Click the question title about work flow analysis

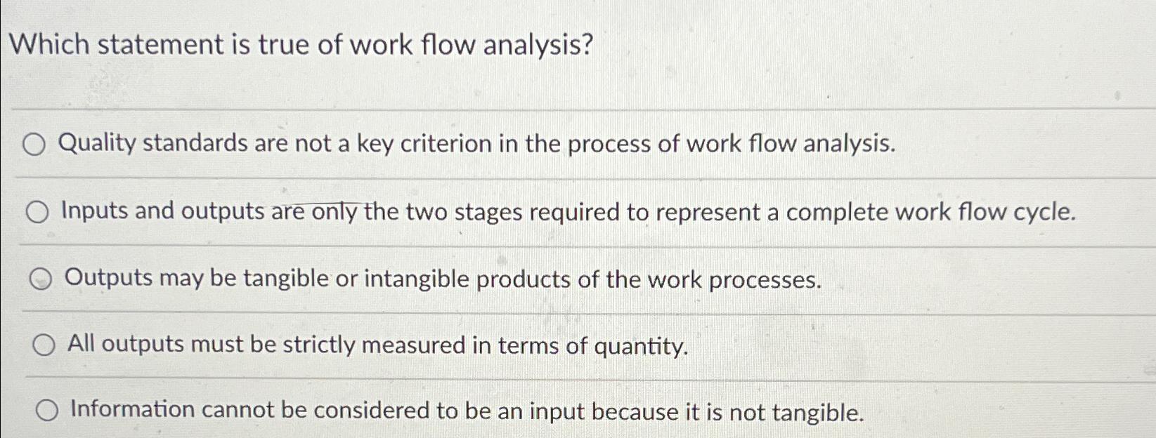pos(302,45)
